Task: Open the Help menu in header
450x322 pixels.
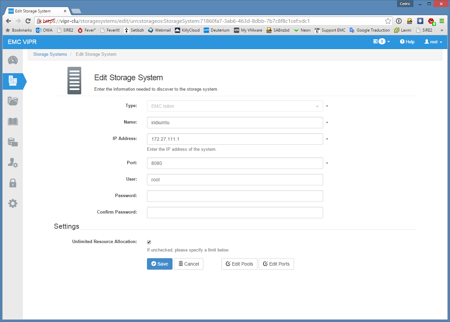Action: coord(407,42)
